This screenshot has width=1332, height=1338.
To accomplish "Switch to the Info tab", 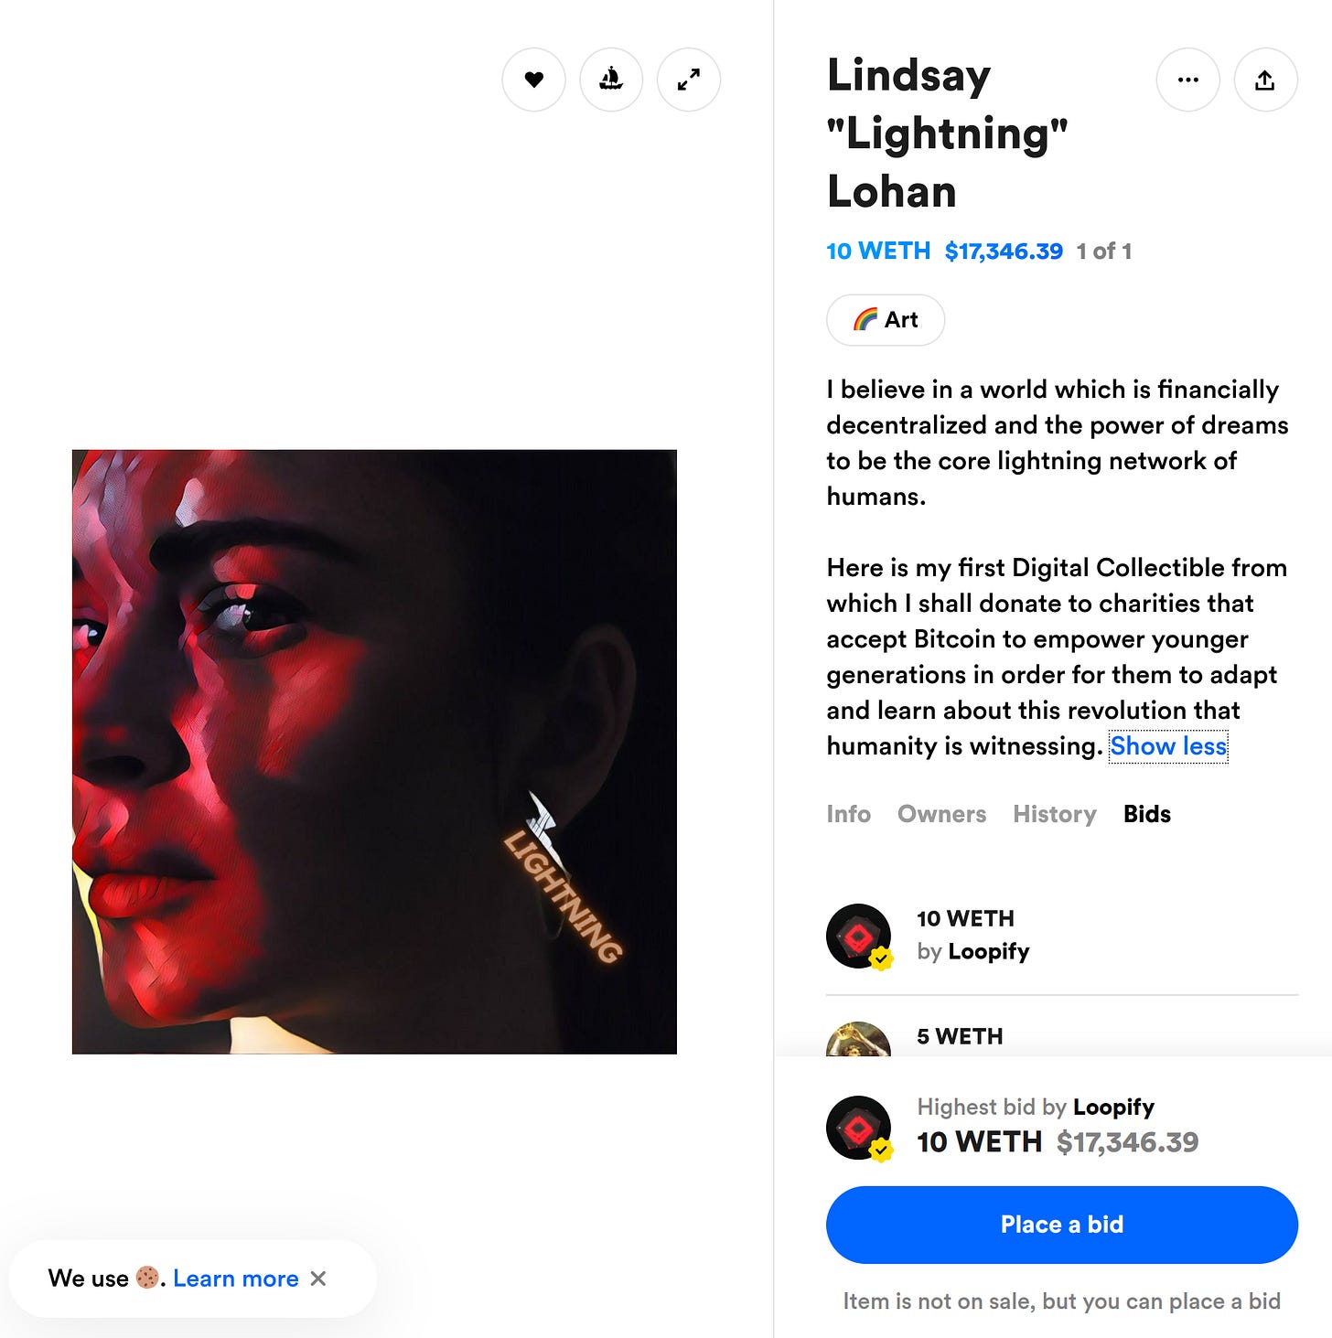I will (848, 814).
